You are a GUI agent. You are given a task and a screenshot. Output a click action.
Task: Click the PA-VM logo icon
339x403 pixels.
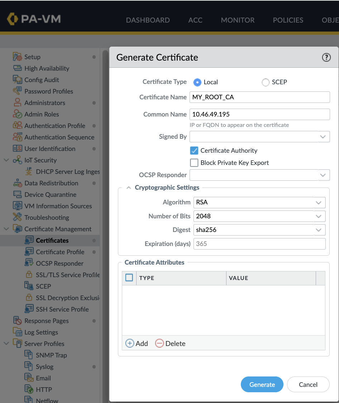pos(13,19)
